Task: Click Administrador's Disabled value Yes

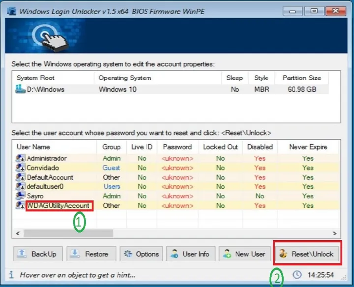Action: [260, 158]
